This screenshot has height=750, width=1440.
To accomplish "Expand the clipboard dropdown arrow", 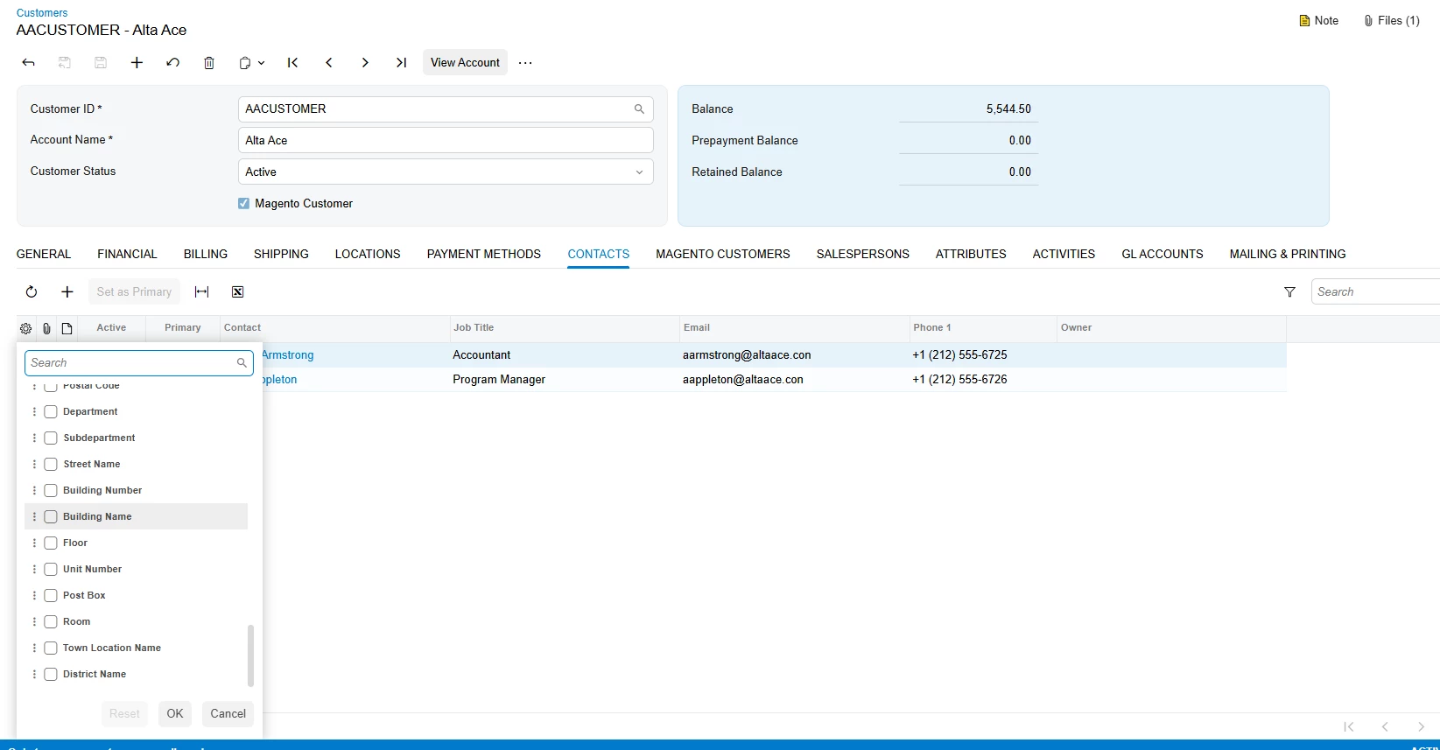I will point(261,63).
